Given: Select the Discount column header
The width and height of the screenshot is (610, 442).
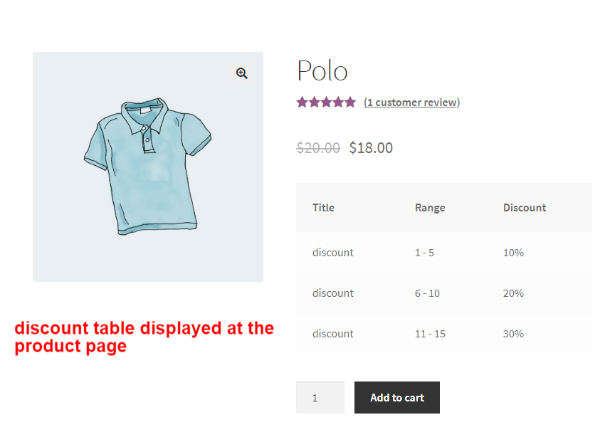Looking at the screenshot, I should pyautogui.click(x=525, y=207).
